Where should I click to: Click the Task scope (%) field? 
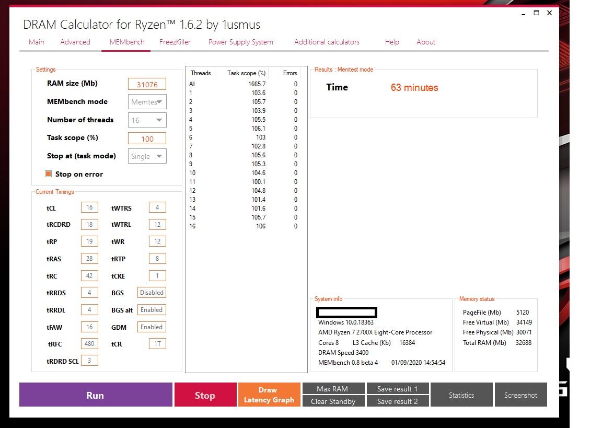coord(147,138)
